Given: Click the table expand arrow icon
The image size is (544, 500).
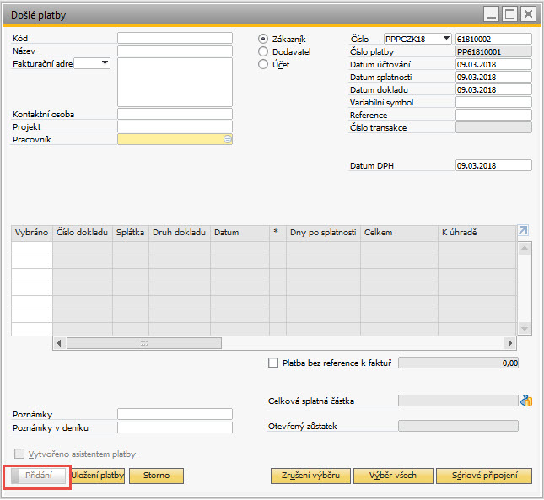Looking at the screenshot, I should point(523,230).
